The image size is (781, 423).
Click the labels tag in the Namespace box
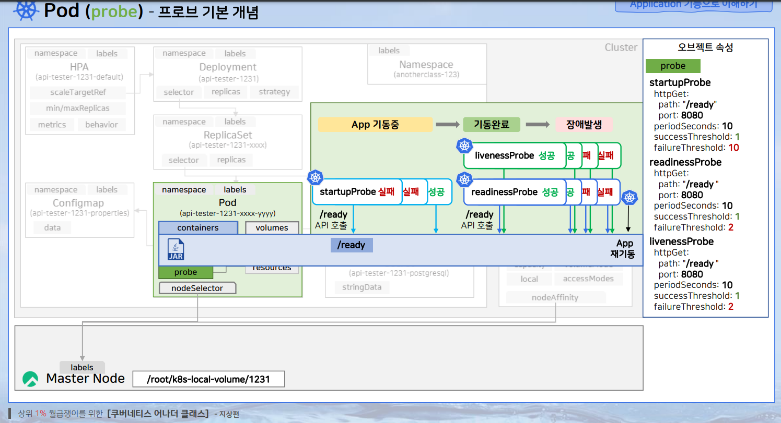pos(389,51)
